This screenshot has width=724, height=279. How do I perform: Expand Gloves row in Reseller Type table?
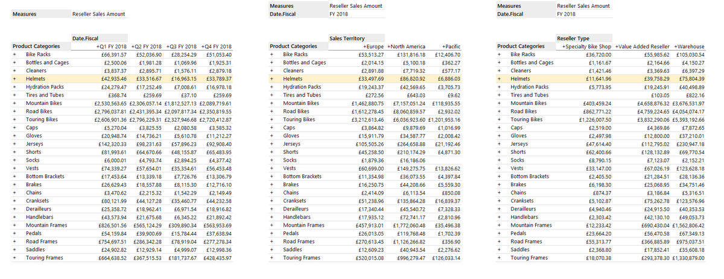point(499,136)
